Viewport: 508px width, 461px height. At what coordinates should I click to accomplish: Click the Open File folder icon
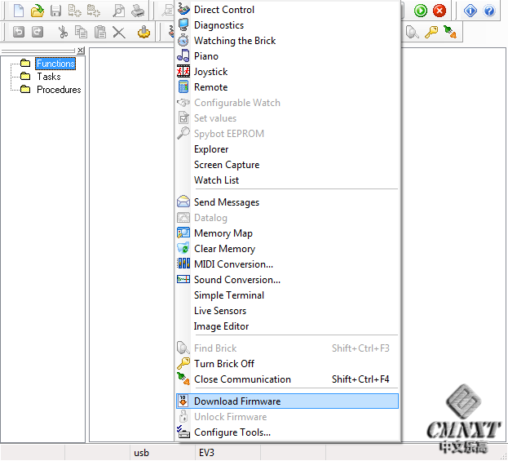click(37, 11)
